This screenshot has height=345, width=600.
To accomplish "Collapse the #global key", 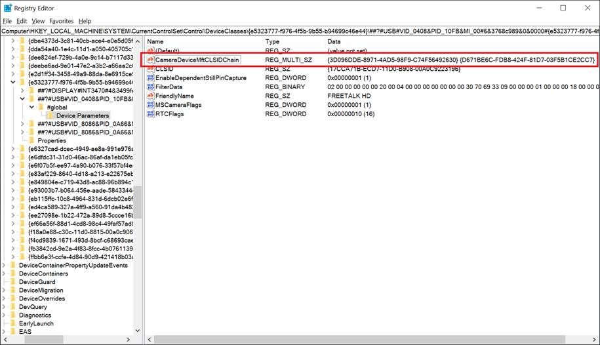I will click(31, 107).
